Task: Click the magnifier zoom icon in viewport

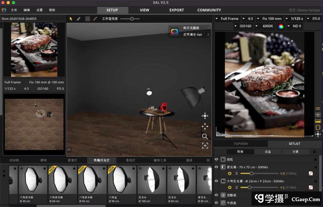Action: (x=205, y=136)
